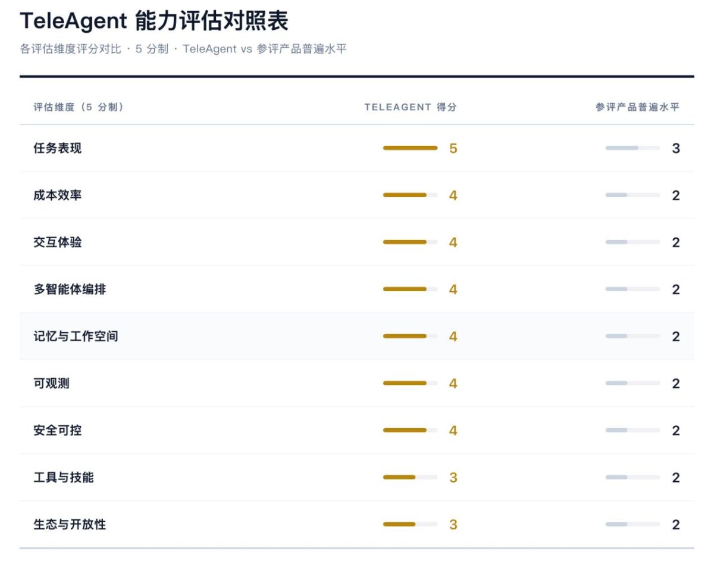The image size is (714, 561).
Task: Select the 工具与技能 row label
Action: 64,477
